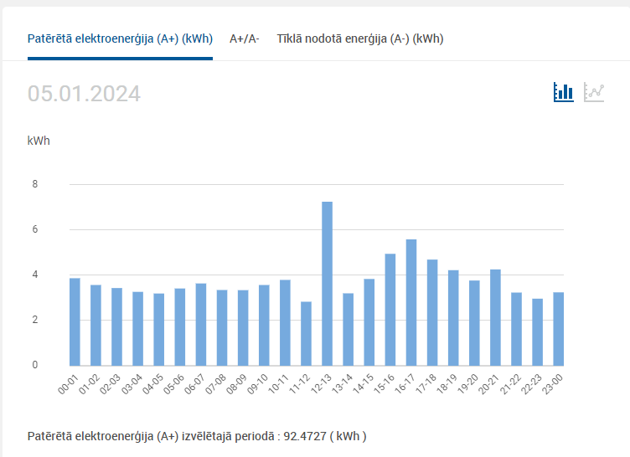The height and width of the screenshot is (457, 630).
Task: Select the 04-05 hour bar
Action: 158,330
